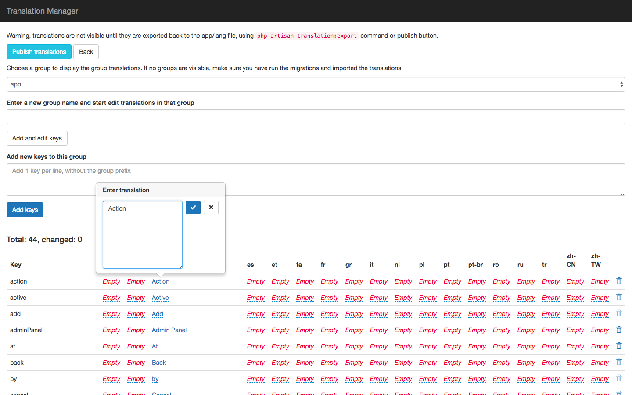This screenshot has width=632, height=395.
Task: Open the 'app' group dropdown
Action: point(316,84)
